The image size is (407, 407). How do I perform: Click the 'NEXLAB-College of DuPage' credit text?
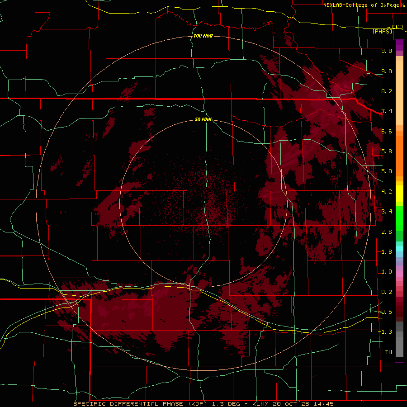pos(361,5)
